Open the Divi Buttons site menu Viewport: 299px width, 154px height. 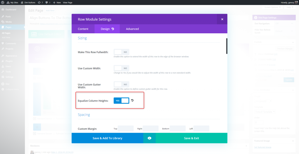(x=28, y=2)
